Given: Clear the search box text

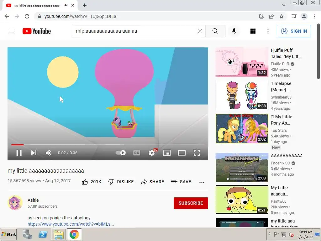Looking at the screenshot, I should [200, 31].
